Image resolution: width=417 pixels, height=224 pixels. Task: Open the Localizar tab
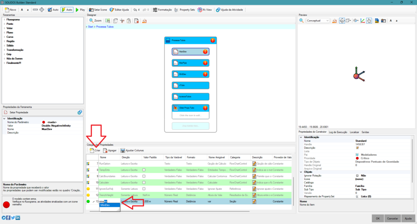(354, 132)
